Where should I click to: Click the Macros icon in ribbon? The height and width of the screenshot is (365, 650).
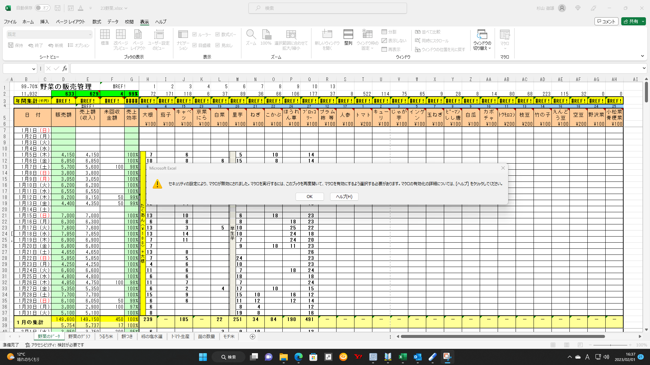(504, 35)
